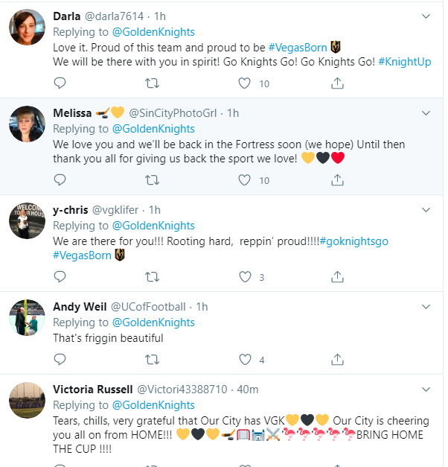The width and height of the screenshot is (448, 467).
Task: Like Melissa's tweet
Action: pos(245,180)
